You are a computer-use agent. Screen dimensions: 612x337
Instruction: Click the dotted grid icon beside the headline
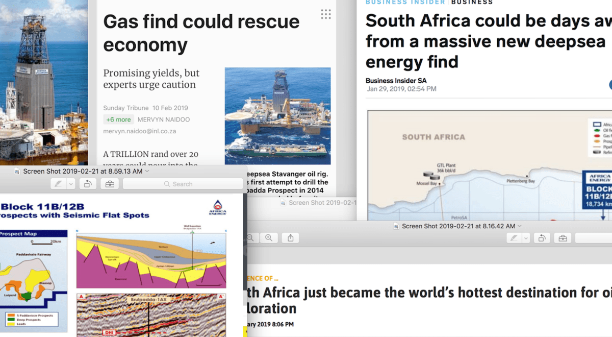pyautogui.click(x=326, y=14)
